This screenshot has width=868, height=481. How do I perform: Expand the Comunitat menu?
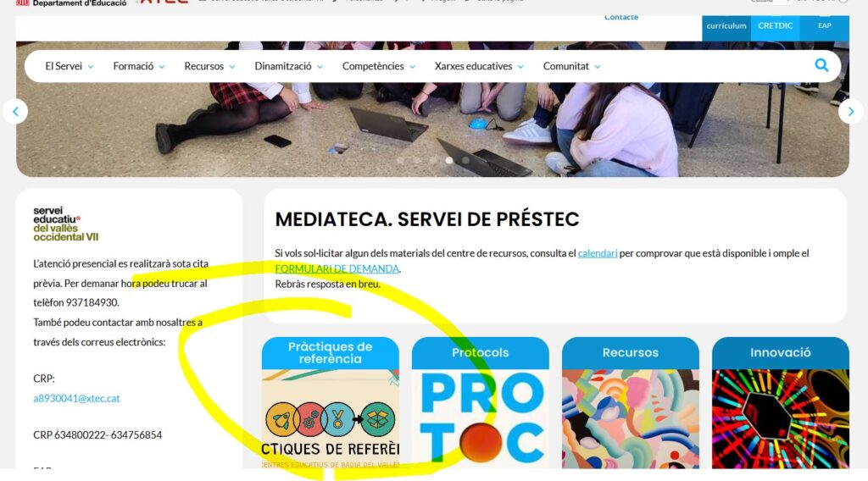(571, 66)
